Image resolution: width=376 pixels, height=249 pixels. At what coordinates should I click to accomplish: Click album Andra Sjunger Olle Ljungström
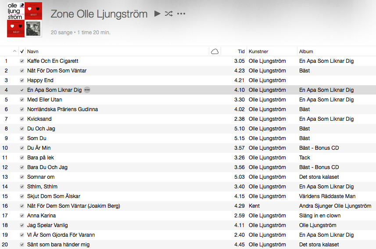click(x=335, y=206)
